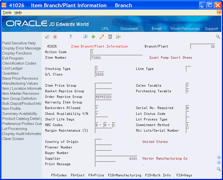Screen dimensions: 223x180
Task: Click the red X cancel icon
Action: click(55, 37)
